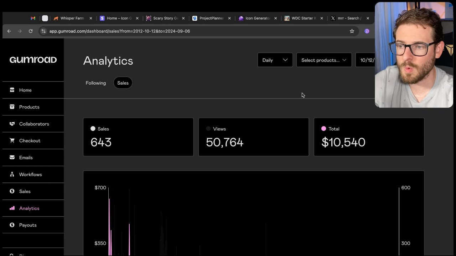Screen dimensions: 456x256
Task: Click the Total card pink dot
Action: (x=324, y=129)
